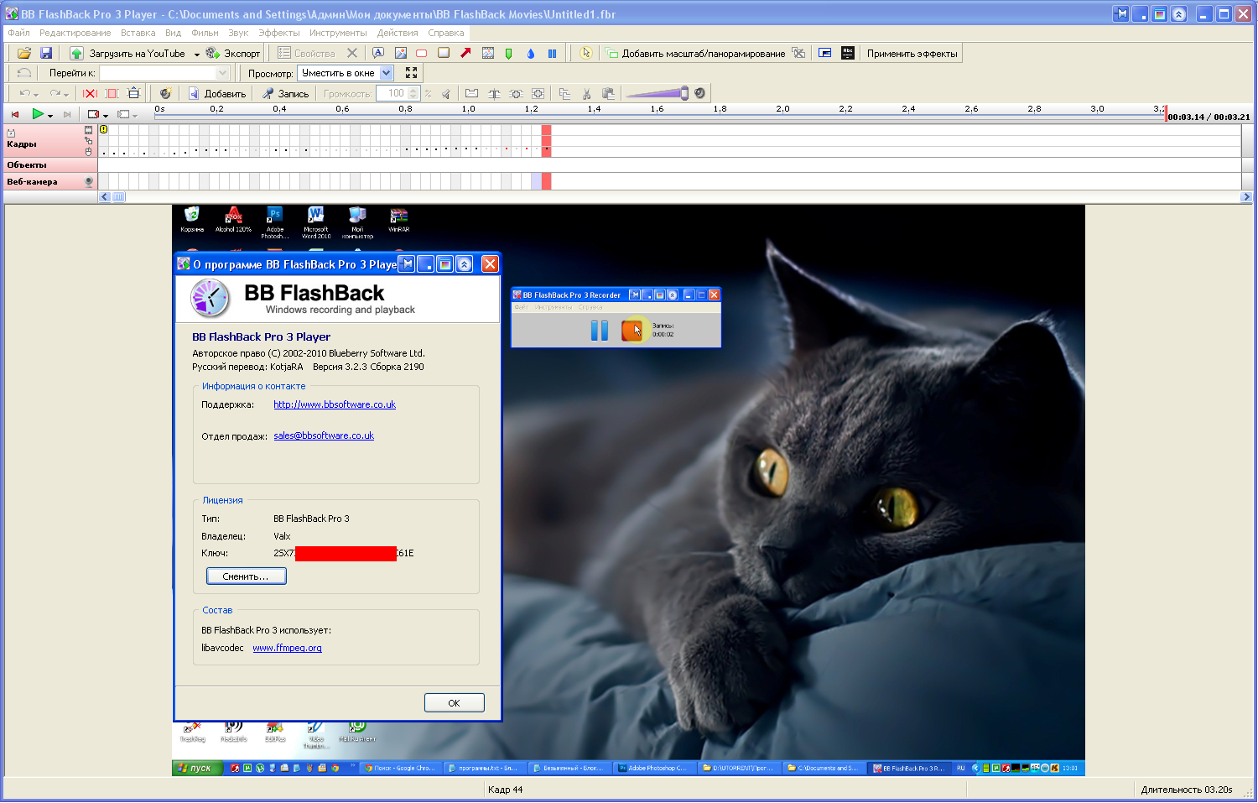The image size is (1258, 803).
Task: Click the black Abc subtitles icon
Action: tap(848, 53)
